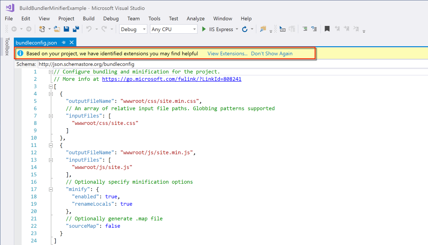Open the Tools menu
This screenshot has height=245, width=428.
tap(154, 19)
